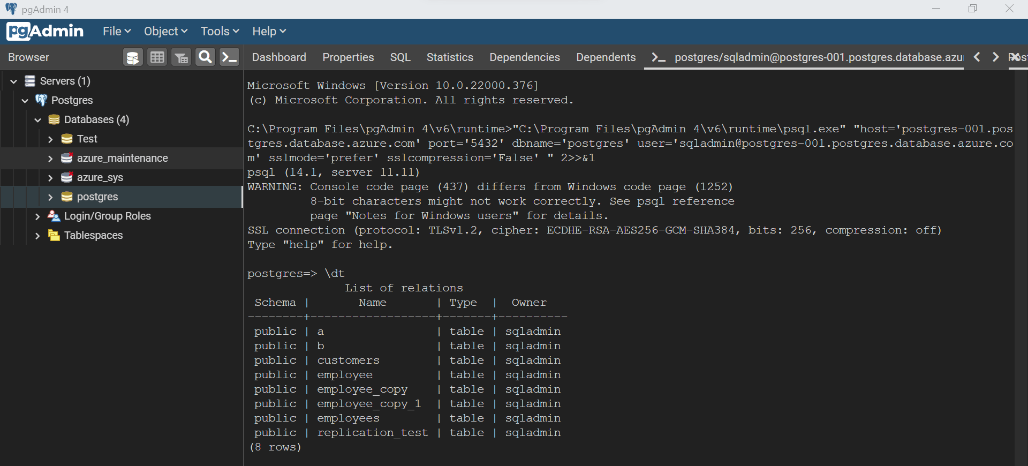
Task: Open the File menu
Action: (117, 31)
